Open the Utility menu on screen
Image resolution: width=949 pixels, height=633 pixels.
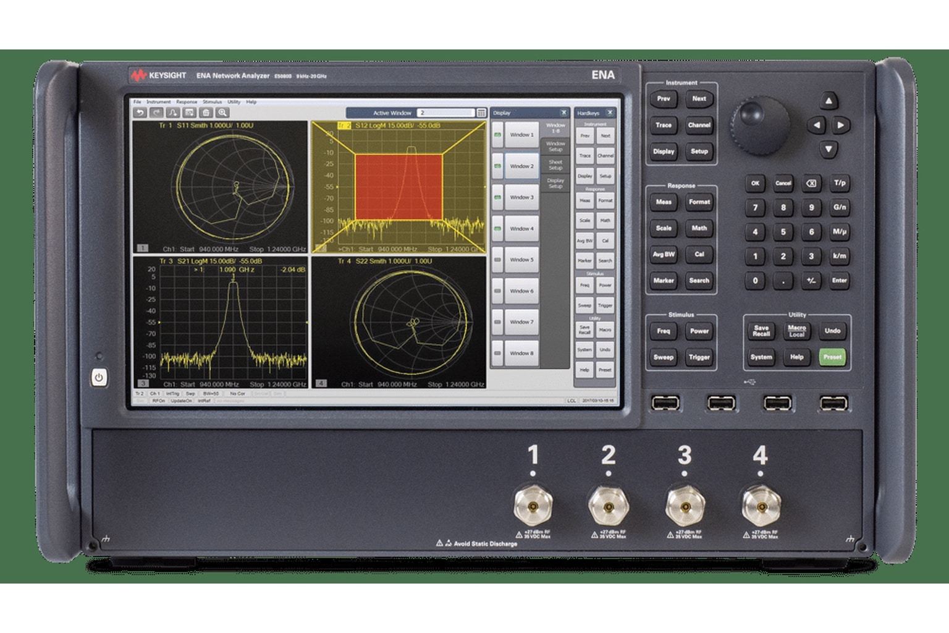234,102
